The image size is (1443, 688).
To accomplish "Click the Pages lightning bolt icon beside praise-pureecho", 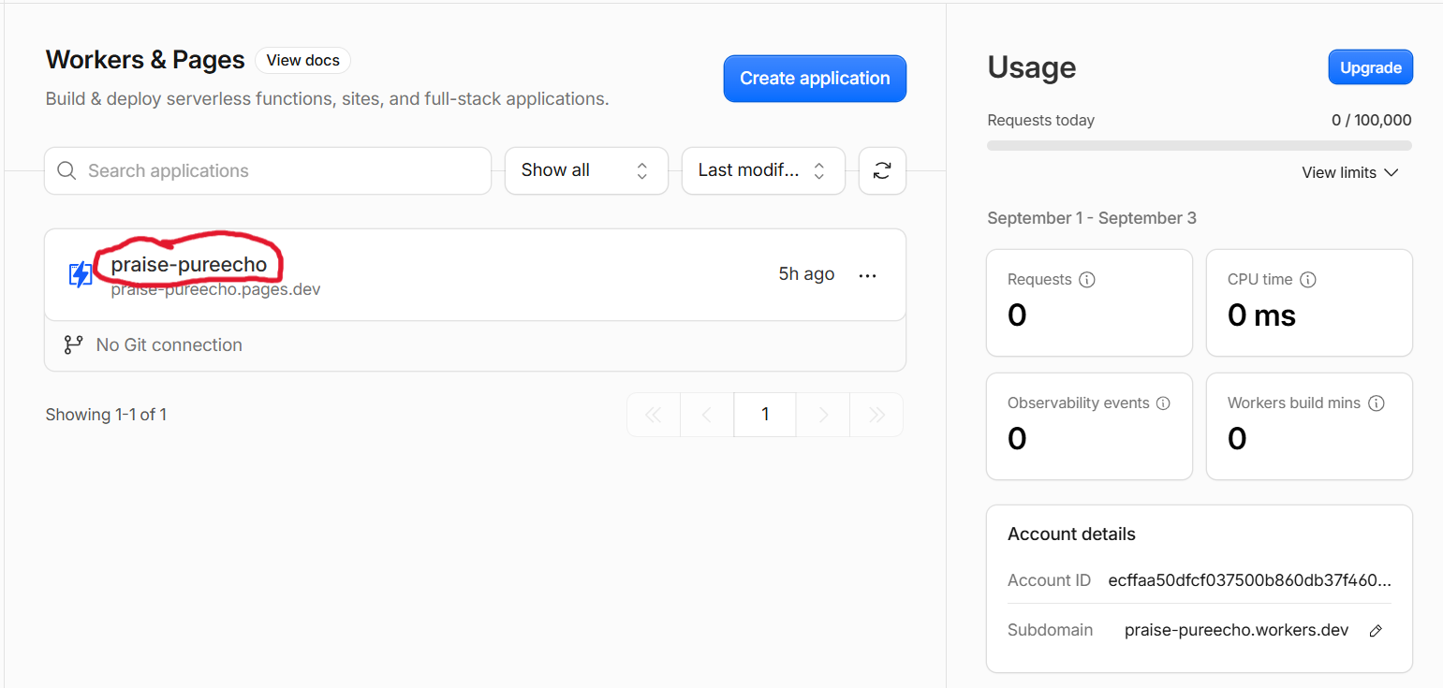I will coord(81,274).
